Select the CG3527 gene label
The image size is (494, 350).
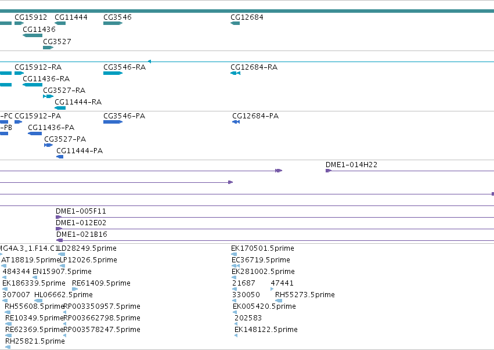tap(57, 42)
